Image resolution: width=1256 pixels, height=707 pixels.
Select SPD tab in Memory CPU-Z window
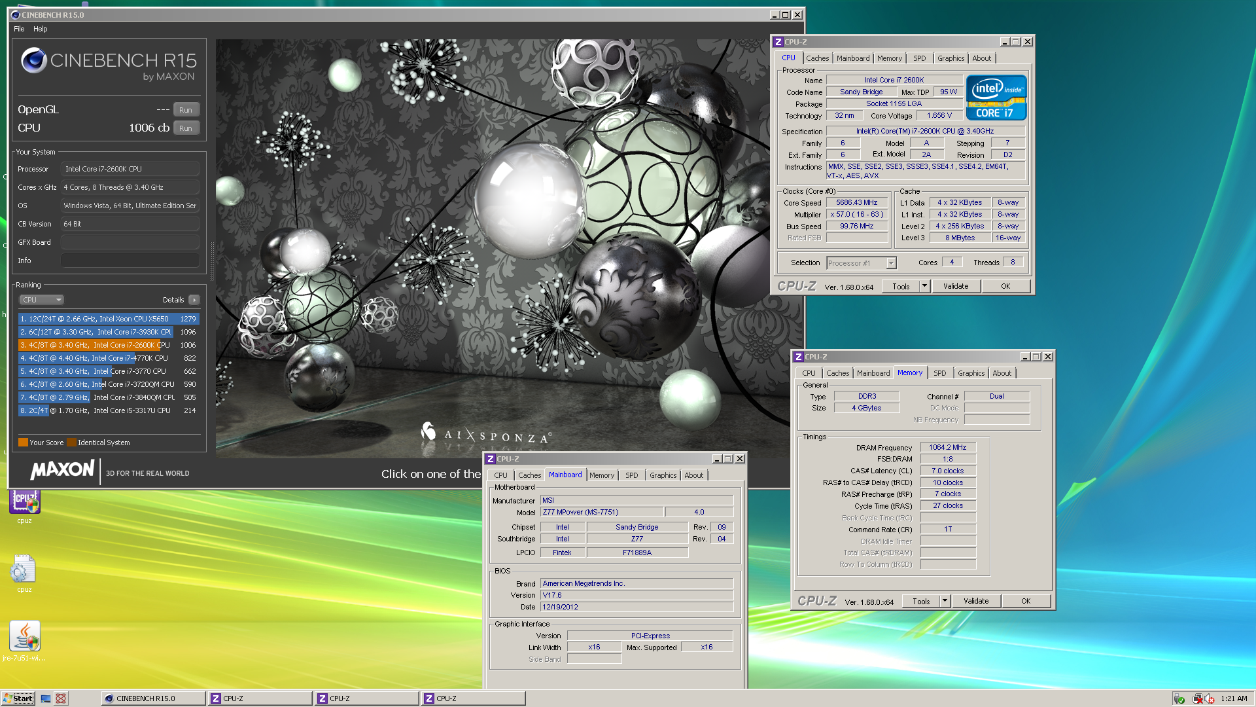pos(940,373)
